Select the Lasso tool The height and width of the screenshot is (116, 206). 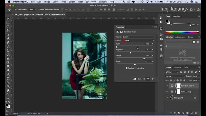coord(8,26)
